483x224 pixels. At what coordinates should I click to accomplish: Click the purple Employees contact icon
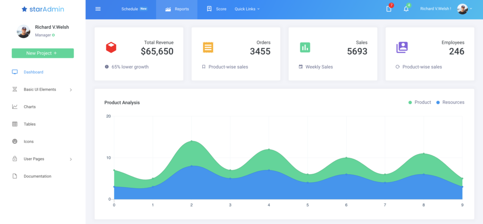pyautogui.click(x=402, y=47)
